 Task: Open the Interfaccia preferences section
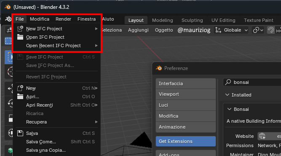click(186, 83)
